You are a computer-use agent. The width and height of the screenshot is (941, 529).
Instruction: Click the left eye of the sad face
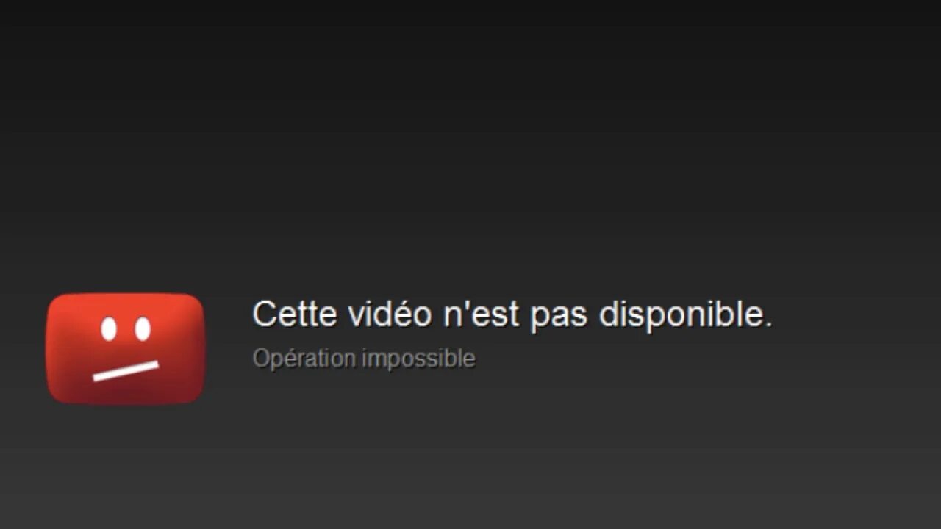pyautogui.click(x=109, y=329)
